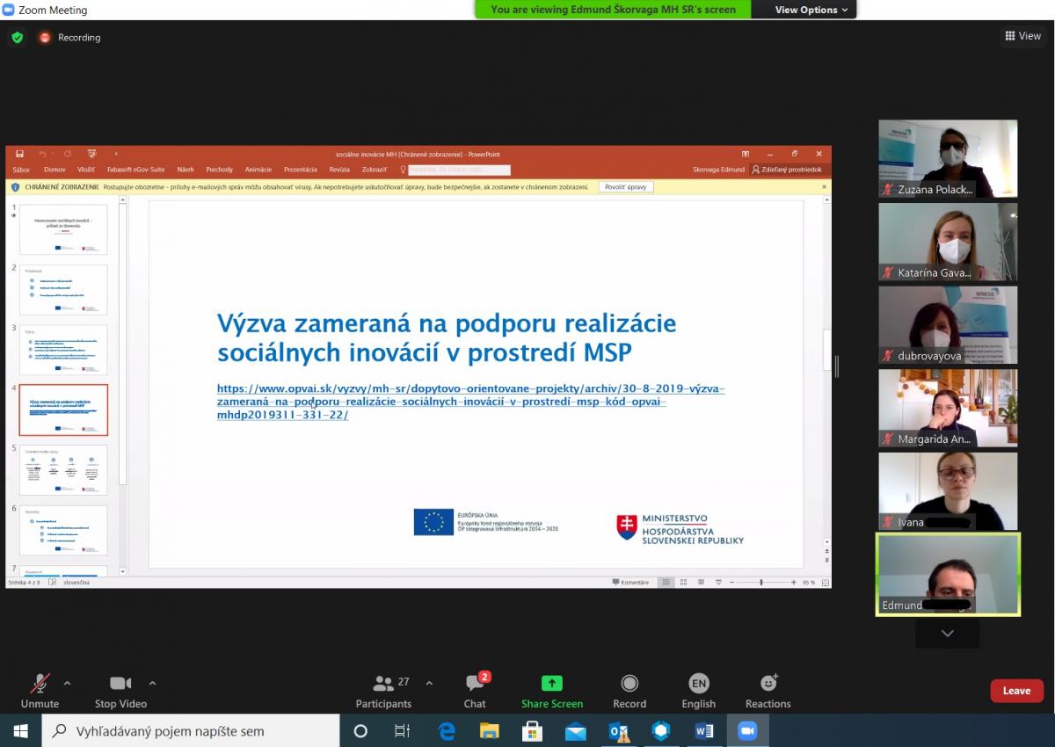1055x747 pixels.
Task: Leave the meeting
Action: (1016, 691)
